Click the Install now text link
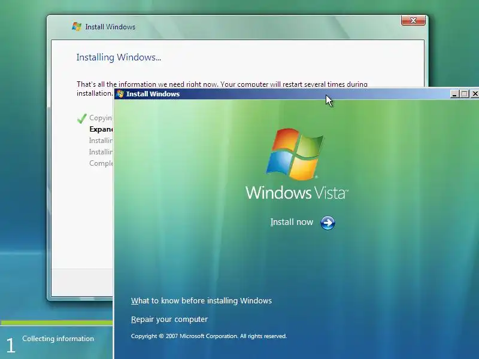Screen dimensions: 479x359 coord(292,222)
